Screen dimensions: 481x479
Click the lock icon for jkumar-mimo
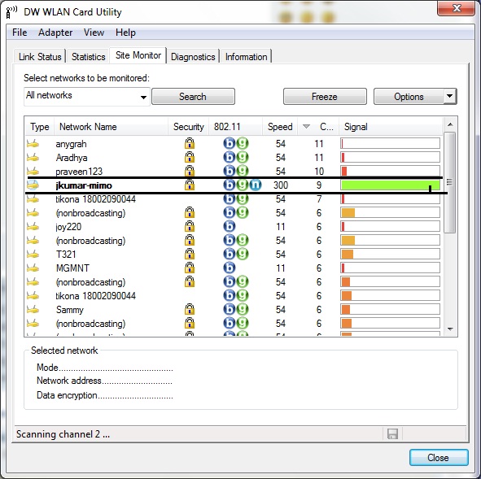pyautogui.click(x=190, y=185)
